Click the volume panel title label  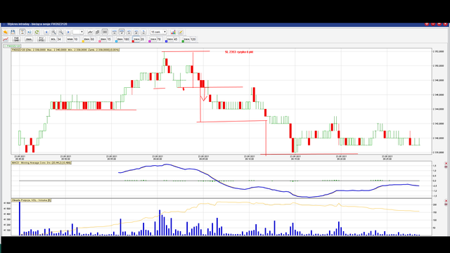tap(31, 200)
